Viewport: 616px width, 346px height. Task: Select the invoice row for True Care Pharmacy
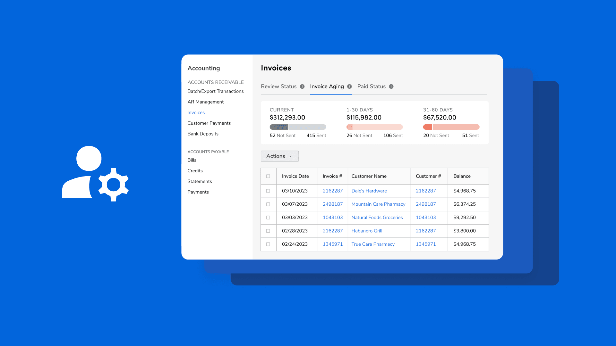tap(268, 244)
